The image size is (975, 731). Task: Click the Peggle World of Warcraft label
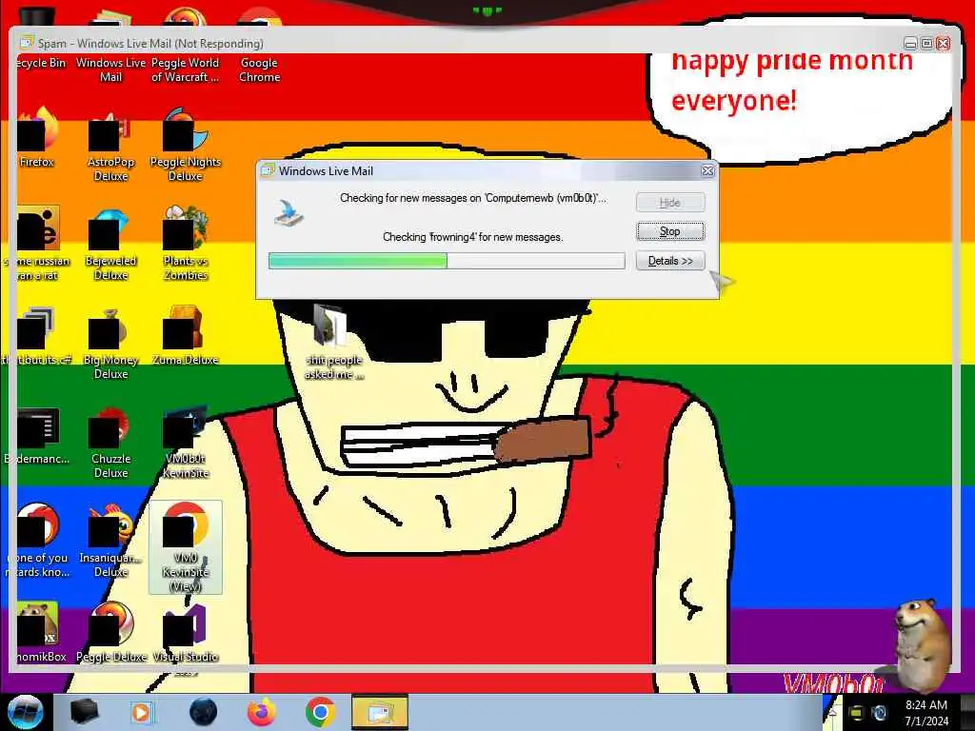[186, 69]
